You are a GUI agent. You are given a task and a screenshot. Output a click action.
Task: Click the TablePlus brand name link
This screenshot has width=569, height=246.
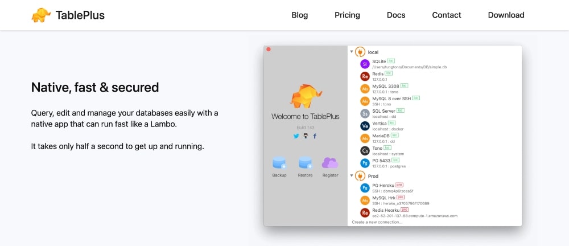tap(80, 15)
